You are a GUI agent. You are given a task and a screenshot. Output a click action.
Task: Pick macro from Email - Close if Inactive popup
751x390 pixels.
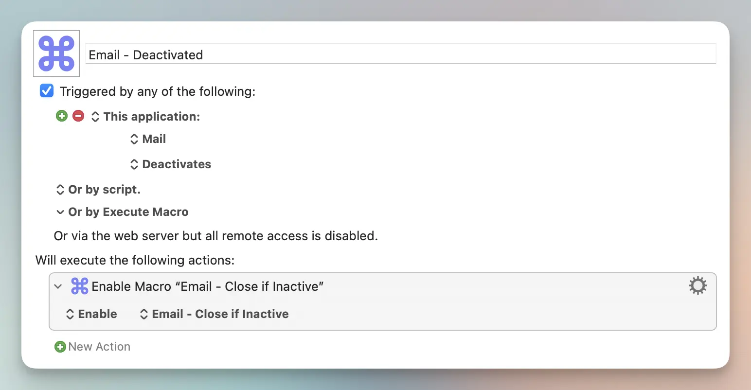pyautogui.click(x=214, y=314)
